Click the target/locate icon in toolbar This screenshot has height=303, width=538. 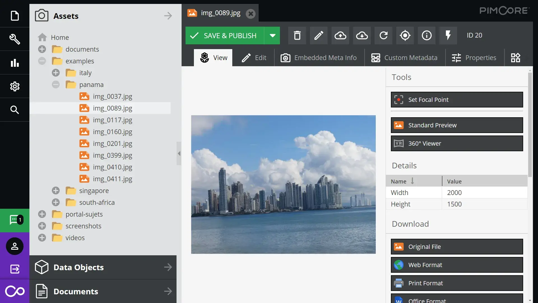pos(405,36)
